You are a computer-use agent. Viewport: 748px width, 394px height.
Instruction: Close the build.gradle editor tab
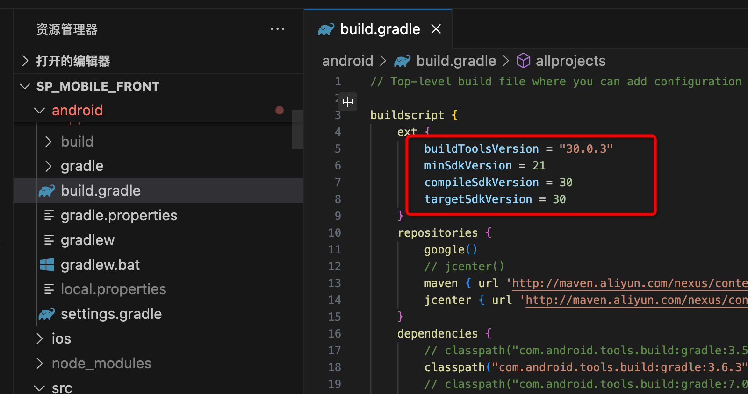(x=436, y=29)
